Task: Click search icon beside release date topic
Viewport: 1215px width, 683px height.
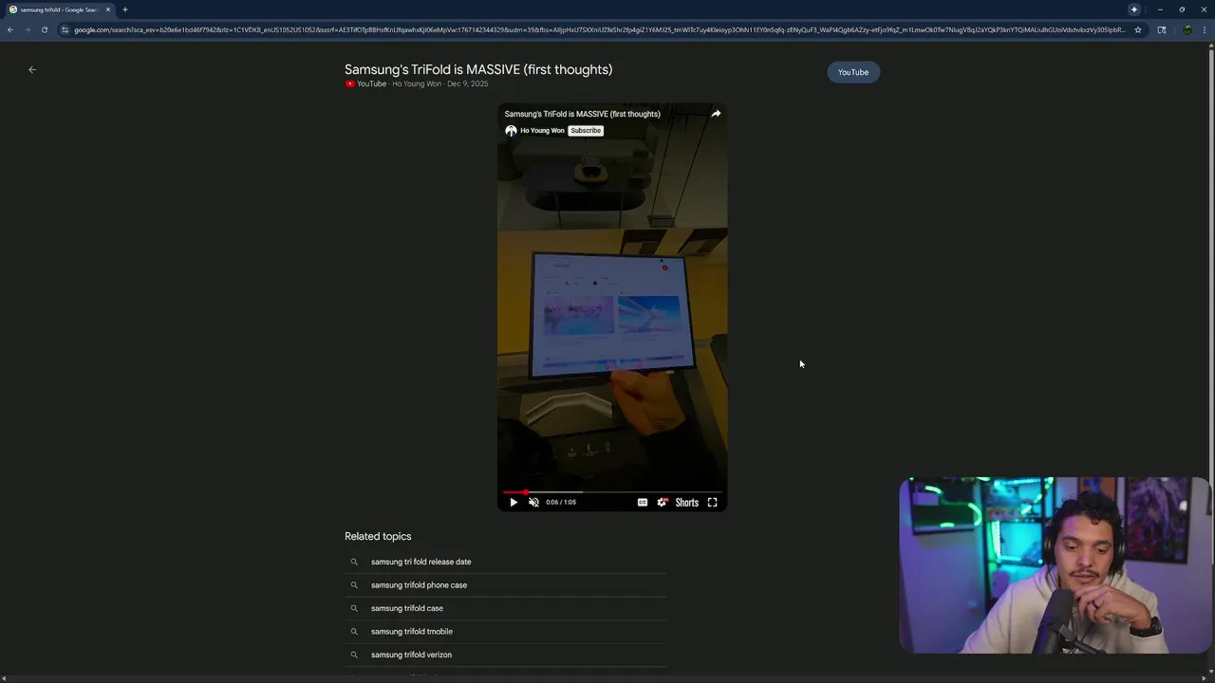Action: (354, 562)
